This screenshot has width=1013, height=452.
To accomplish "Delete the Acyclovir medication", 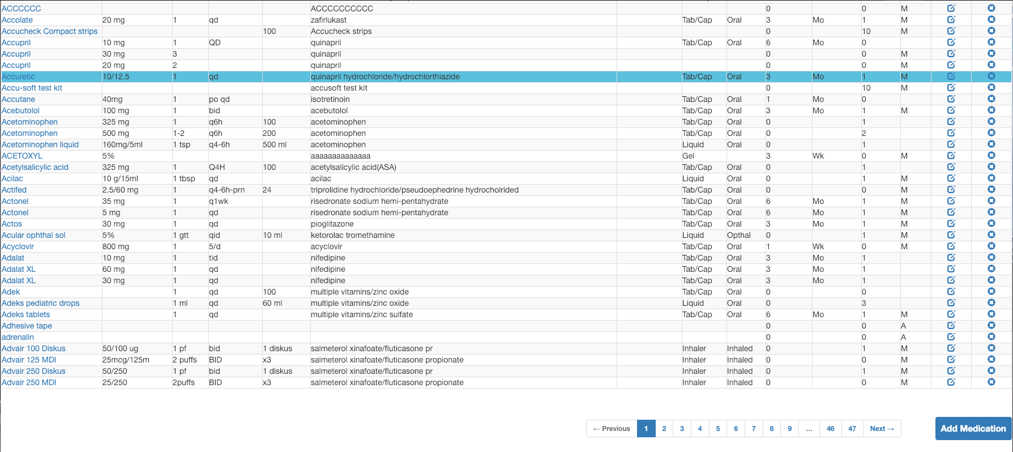I will point(991,246).
